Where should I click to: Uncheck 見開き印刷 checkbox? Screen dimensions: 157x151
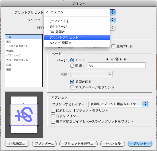[72, 82]
